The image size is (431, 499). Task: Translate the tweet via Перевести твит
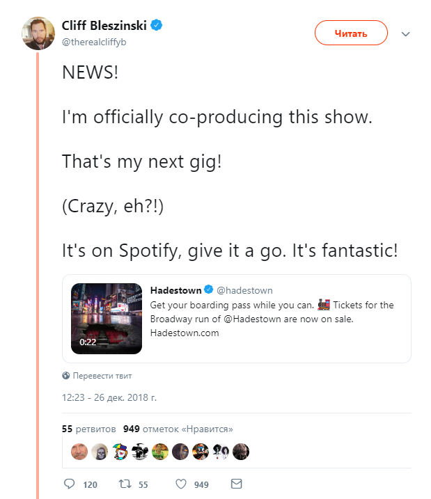[x=102, y=376]
